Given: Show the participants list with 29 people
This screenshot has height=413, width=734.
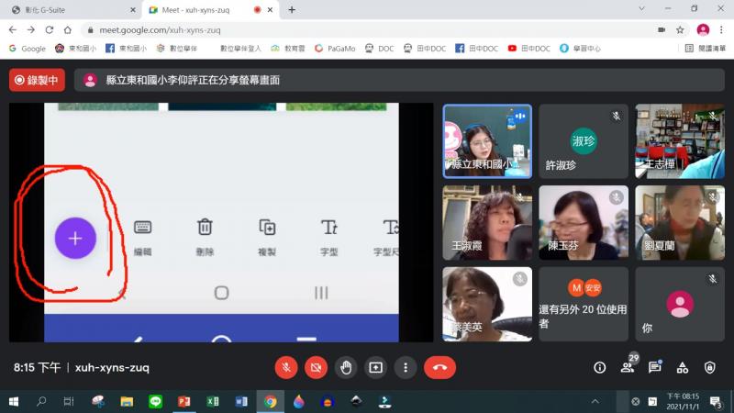Looking at the screenshot, I should click(x=628, y=368).
